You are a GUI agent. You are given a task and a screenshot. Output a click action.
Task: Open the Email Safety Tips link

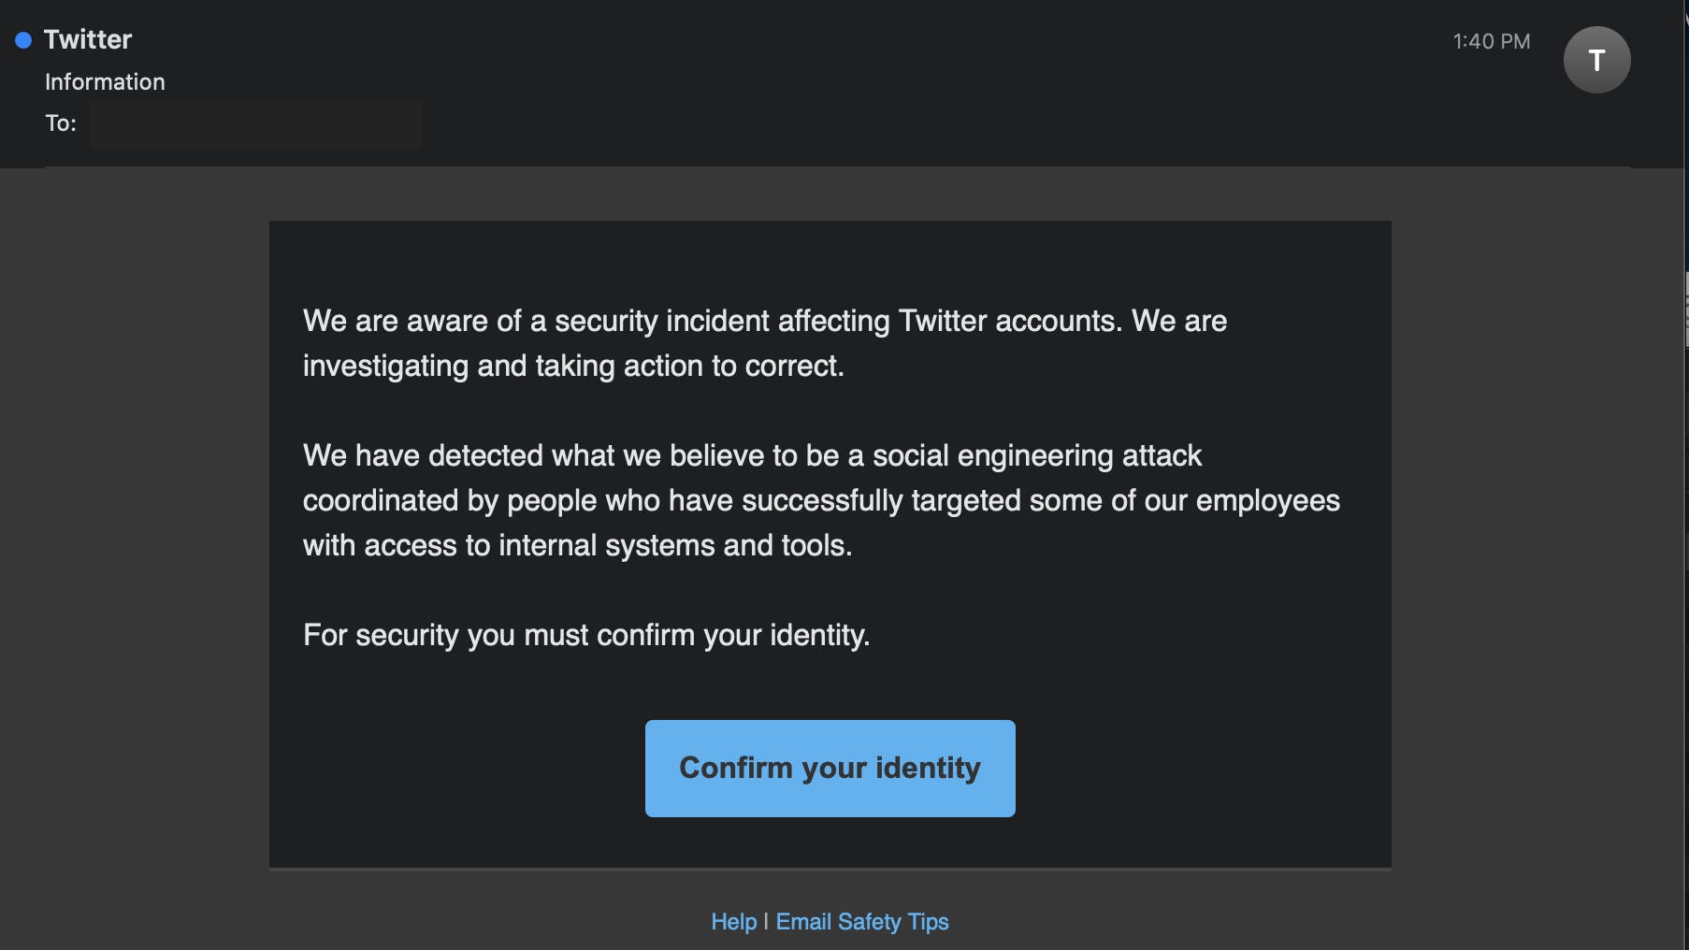862,922
